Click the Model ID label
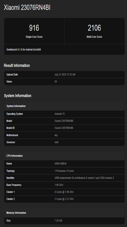The width and height of the screenshot is (127, 227). pos(10,128)
